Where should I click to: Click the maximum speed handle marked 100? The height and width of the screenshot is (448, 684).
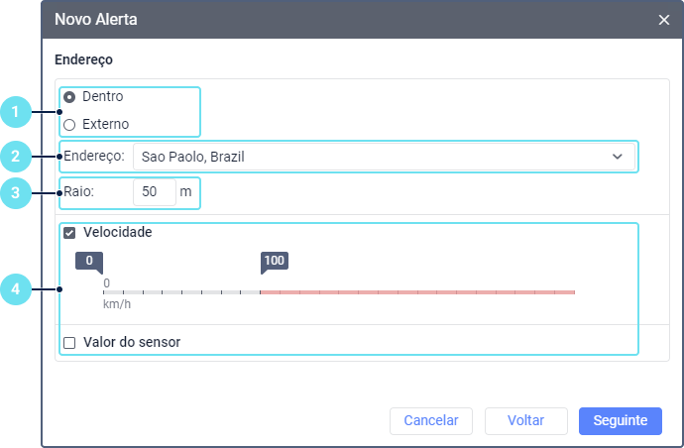coord(274,262)
